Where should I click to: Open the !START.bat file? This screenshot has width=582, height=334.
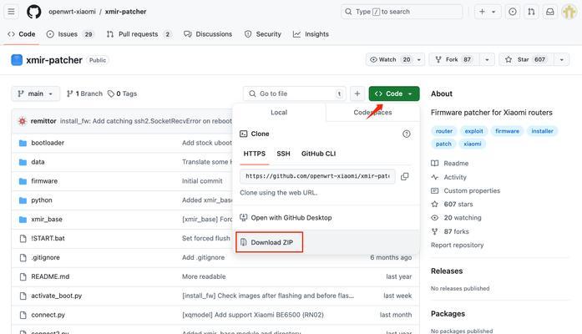pos(48,238)
